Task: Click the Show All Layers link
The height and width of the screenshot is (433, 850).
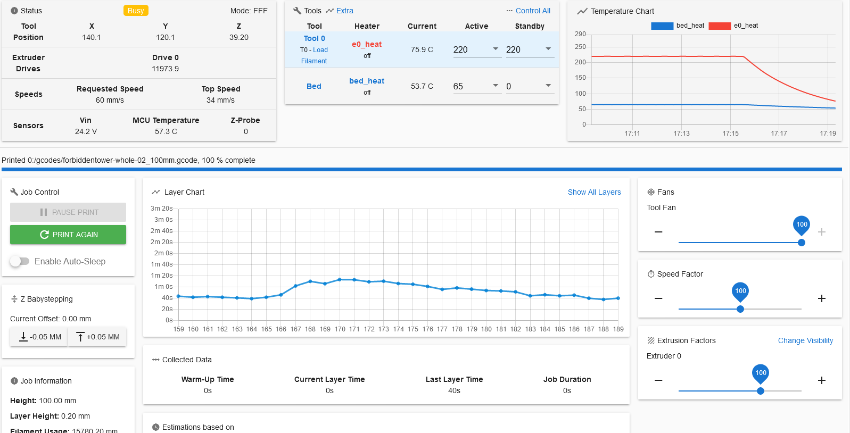Action: coord(595,192)
